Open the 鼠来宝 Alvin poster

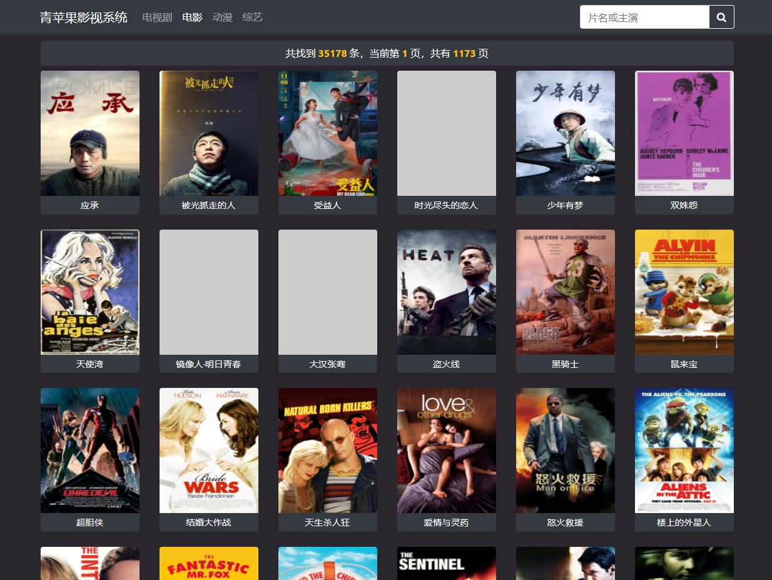(x=684, y=292)
